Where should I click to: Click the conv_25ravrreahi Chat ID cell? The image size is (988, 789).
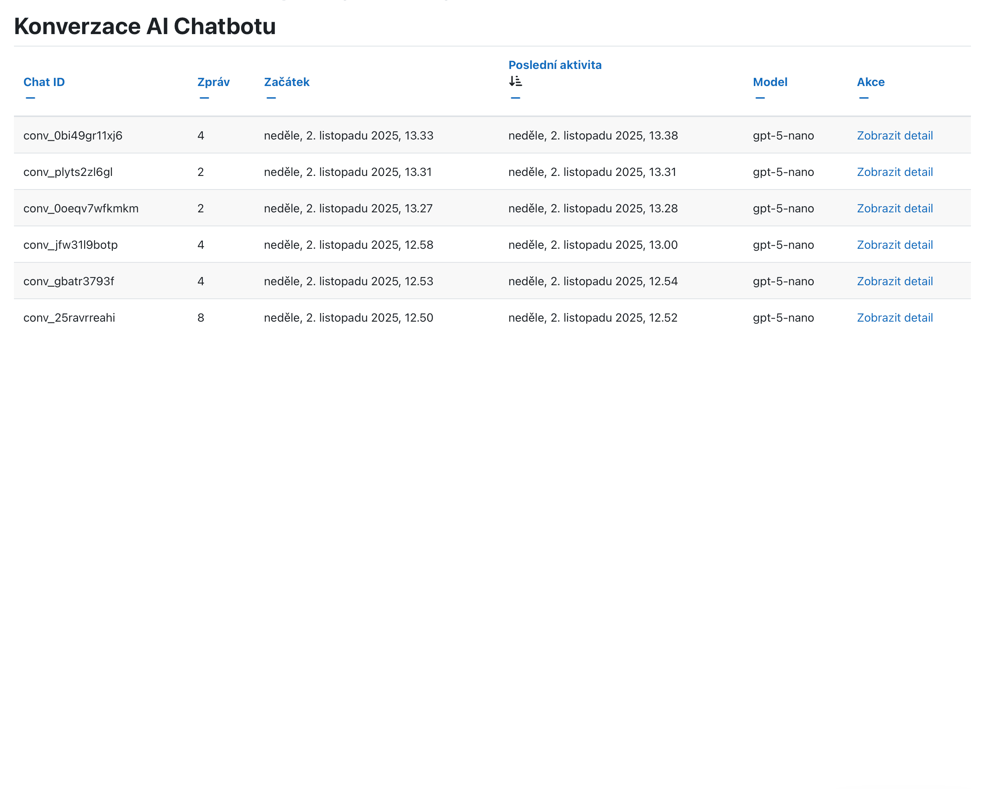click(69, 318)
